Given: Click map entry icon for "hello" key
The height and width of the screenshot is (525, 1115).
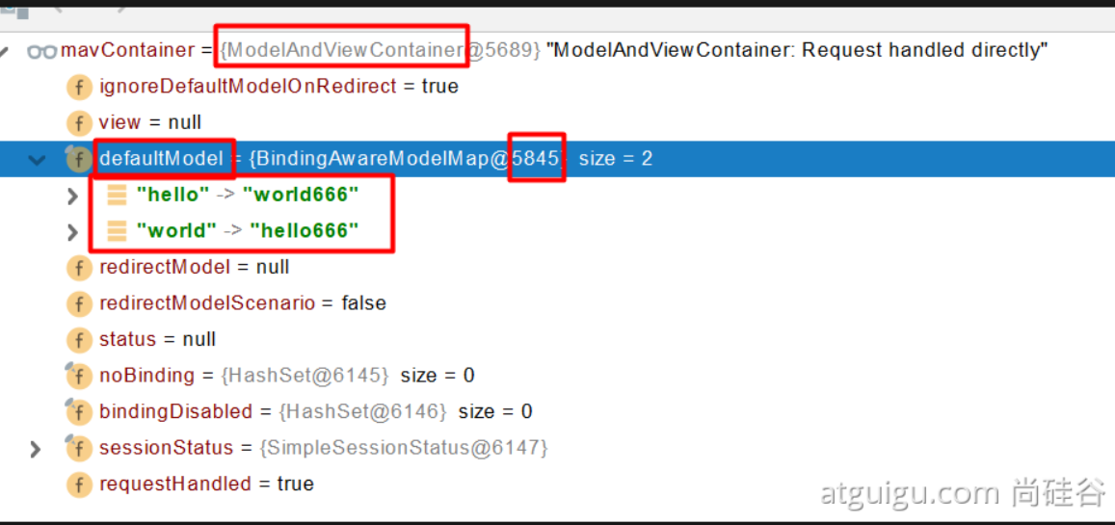Looking at the screenshot, I should (x=116, y=195).
